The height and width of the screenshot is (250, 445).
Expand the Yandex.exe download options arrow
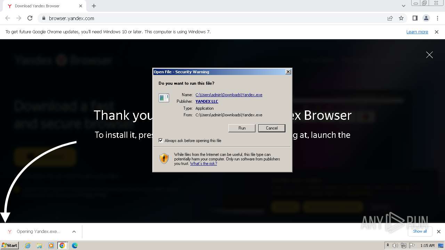click(x=74, y=232)
